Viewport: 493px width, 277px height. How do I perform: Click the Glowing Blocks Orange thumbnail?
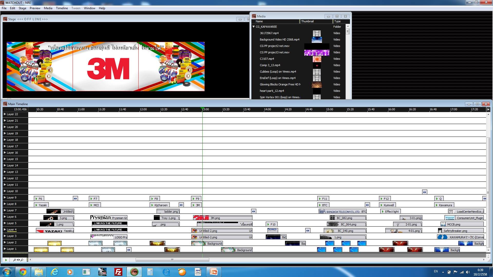tap(317, 85)
